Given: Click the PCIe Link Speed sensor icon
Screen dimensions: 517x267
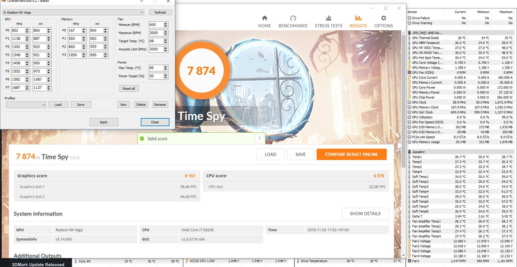Looking at the screenshot, I should [x=410, y=137].
